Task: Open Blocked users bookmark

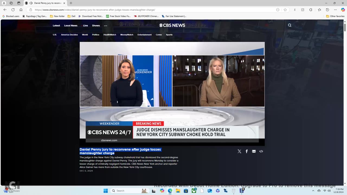Action: [11, 16]
